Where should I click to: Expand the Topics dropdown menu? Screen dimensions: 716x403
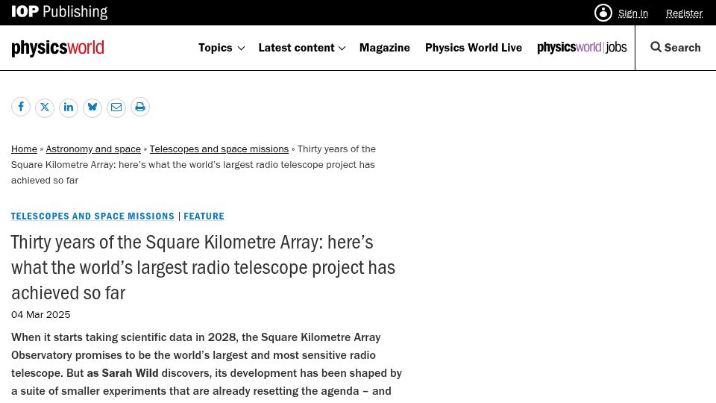tap(222, 48)
